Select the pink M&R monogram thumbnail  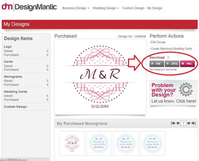coord(72,143)
